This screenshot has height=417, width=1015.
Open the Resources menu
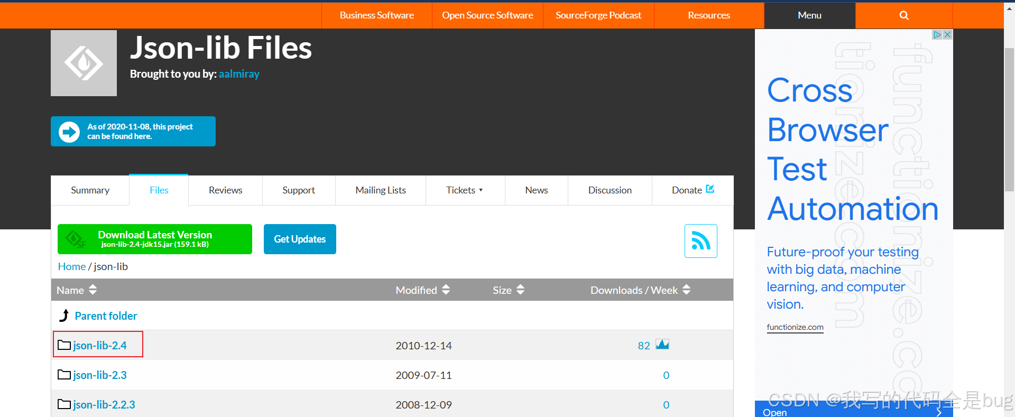pyautogui.click(x=708, y=15)
